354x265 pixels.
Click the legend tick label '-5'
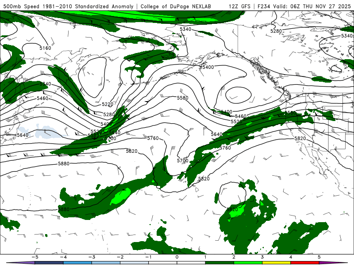pyautogui.click(x=35, y=257)
